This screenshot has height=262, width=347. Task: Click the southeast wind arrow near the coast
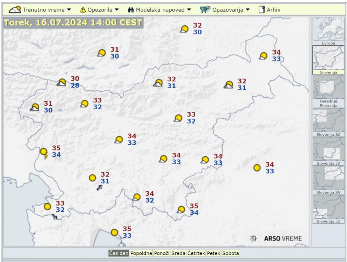click(x=55, y=217)
